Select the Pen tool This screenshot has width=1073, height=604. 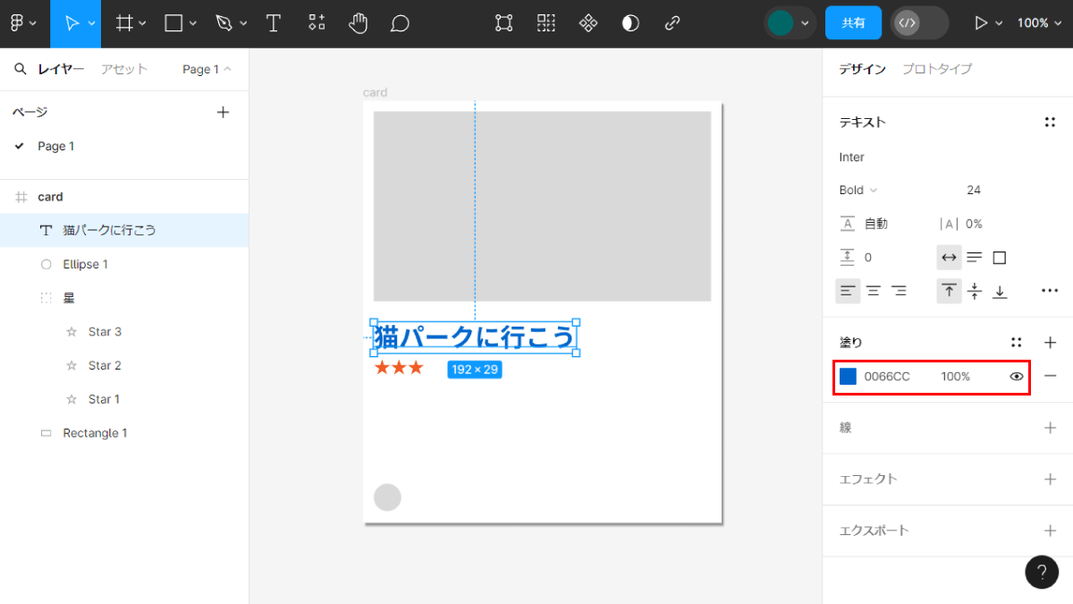pyautogui.click(x=224, y=23)
